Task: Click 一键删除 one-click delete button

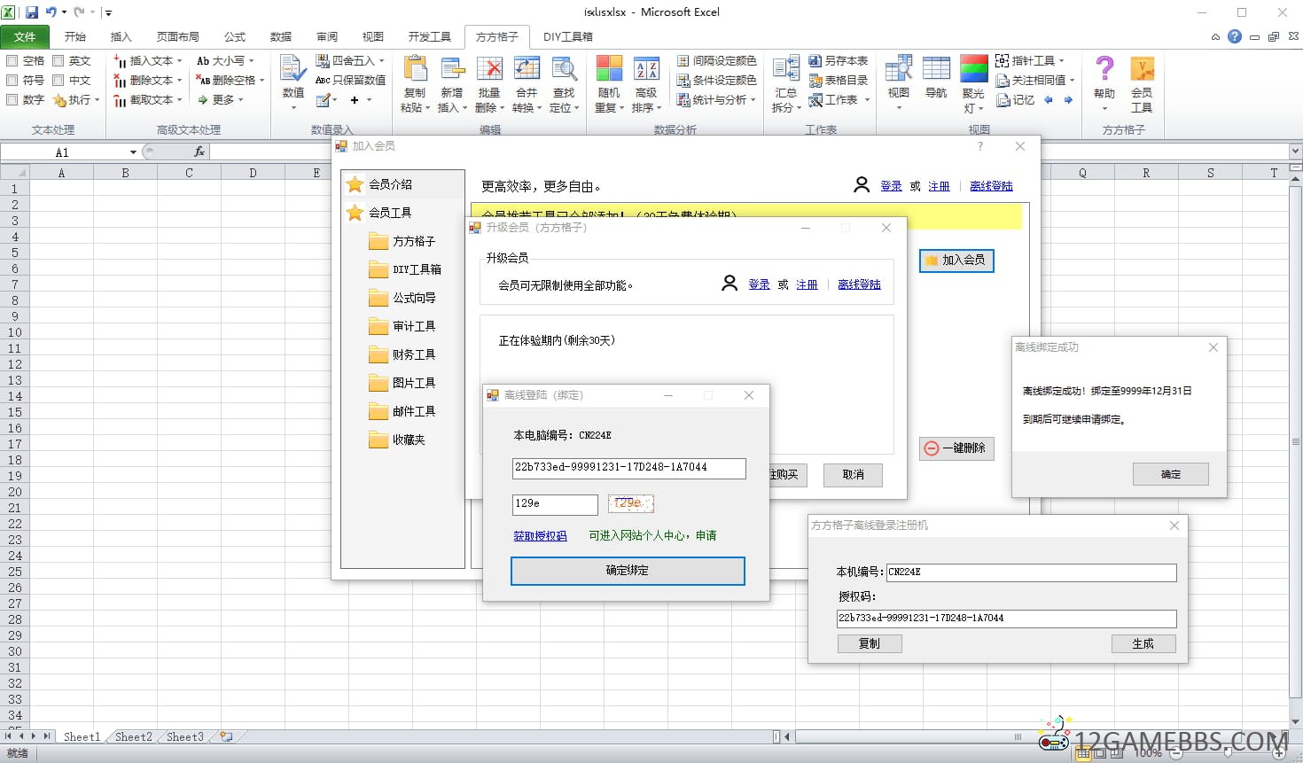Action: click(956, 448)
